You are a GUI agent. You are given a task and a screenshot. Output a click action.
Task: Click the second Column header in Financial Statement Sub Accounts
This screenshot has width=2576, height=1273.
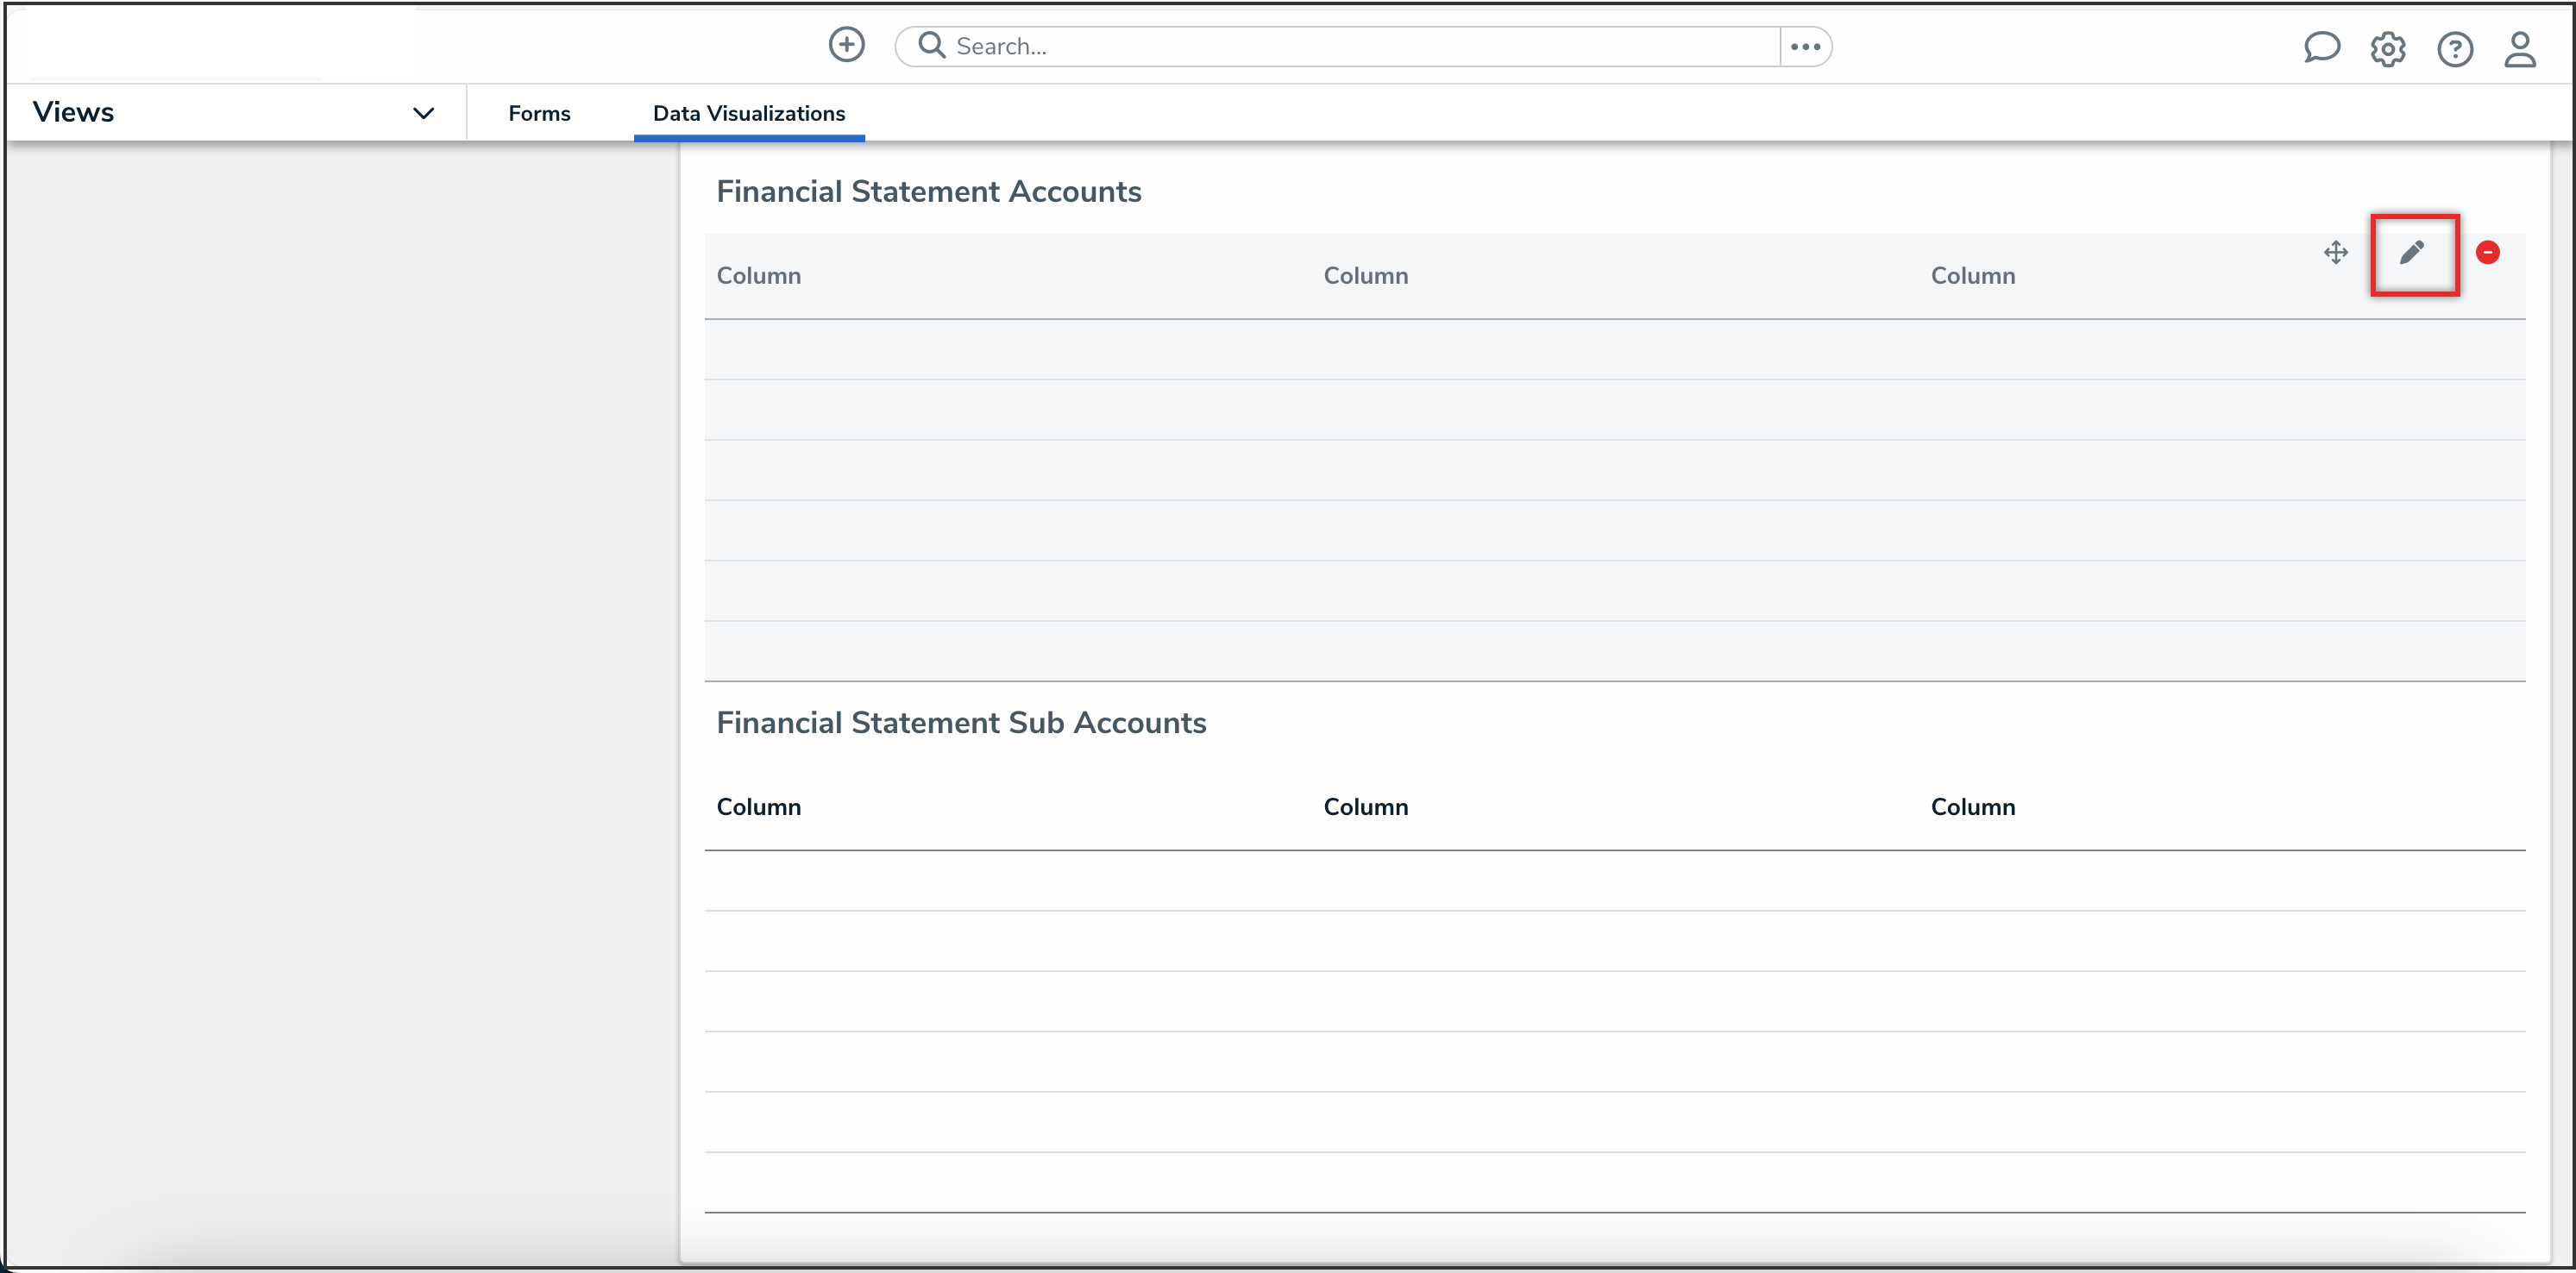tap(1365, 807)
